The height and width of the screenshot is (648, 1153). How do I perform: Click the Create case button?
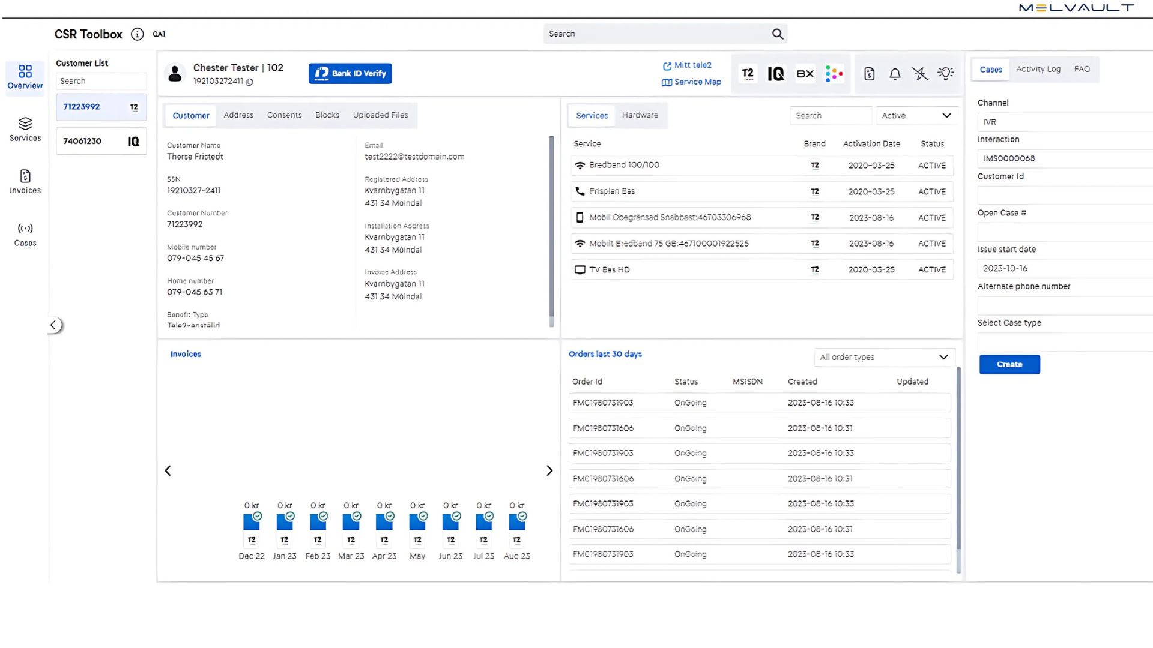(x=1009, y=365)
